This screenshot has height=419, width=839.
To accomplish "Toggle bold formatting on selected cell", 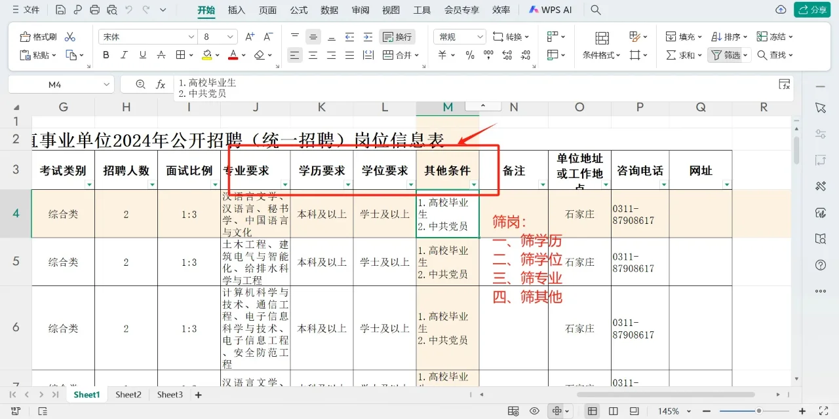I will (106, 55).
